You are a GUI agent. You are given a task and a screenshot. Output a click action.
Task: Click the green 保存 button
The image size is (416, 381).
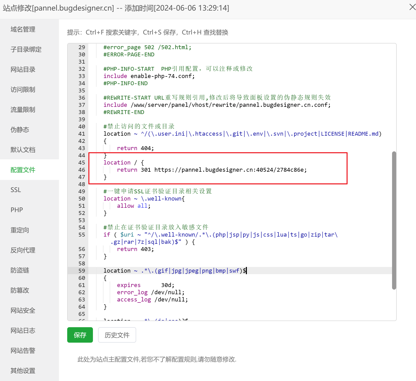pos(80,335)
